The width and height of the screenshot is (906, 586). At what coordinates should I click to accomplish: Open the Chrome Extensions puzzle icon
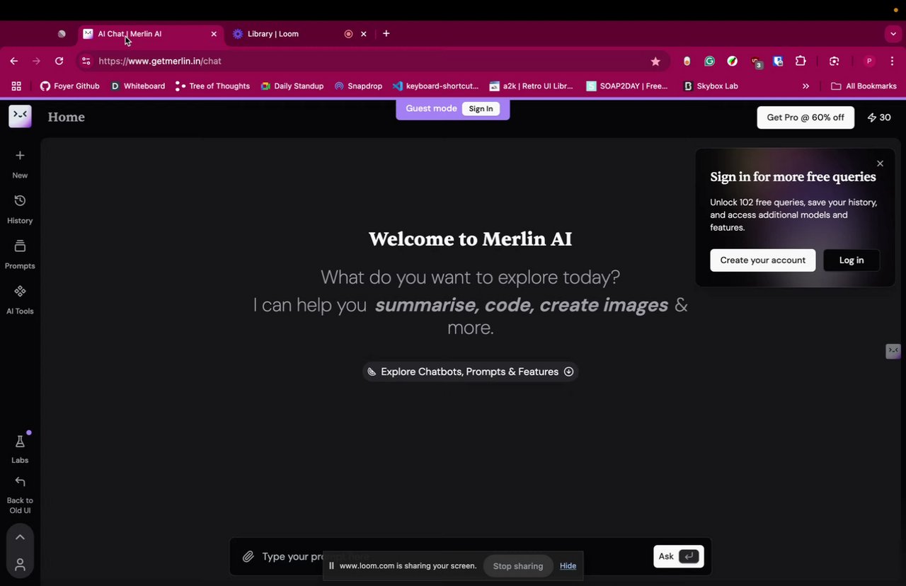click(x=801, y=62)
